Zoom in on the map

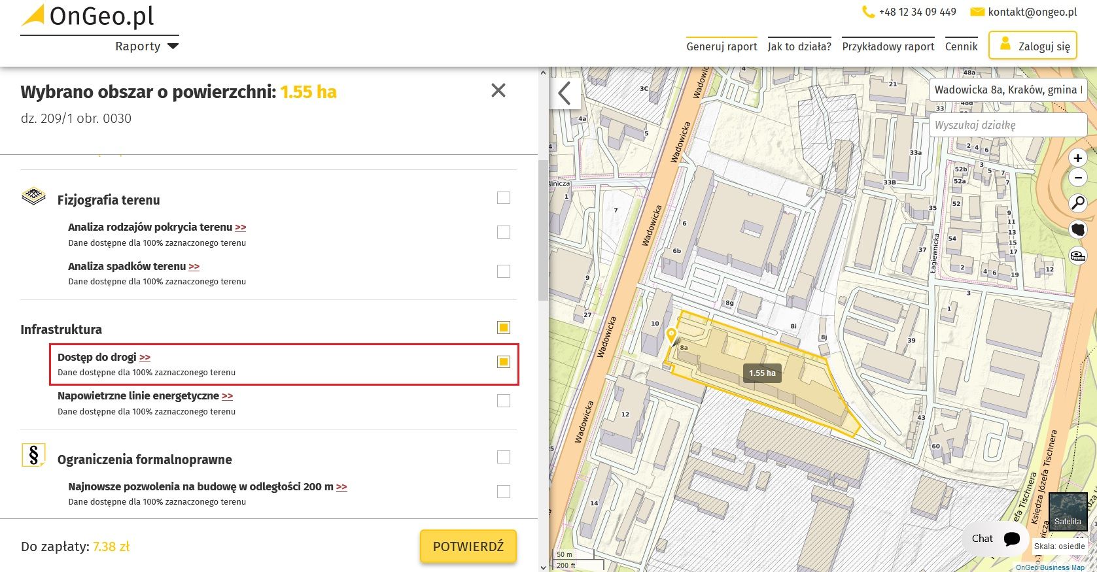coord(1077,158)
